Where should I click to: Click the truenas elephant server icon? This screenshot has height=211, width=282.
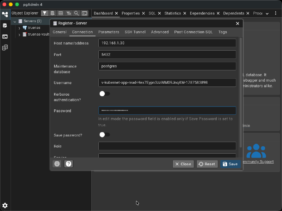25,28
